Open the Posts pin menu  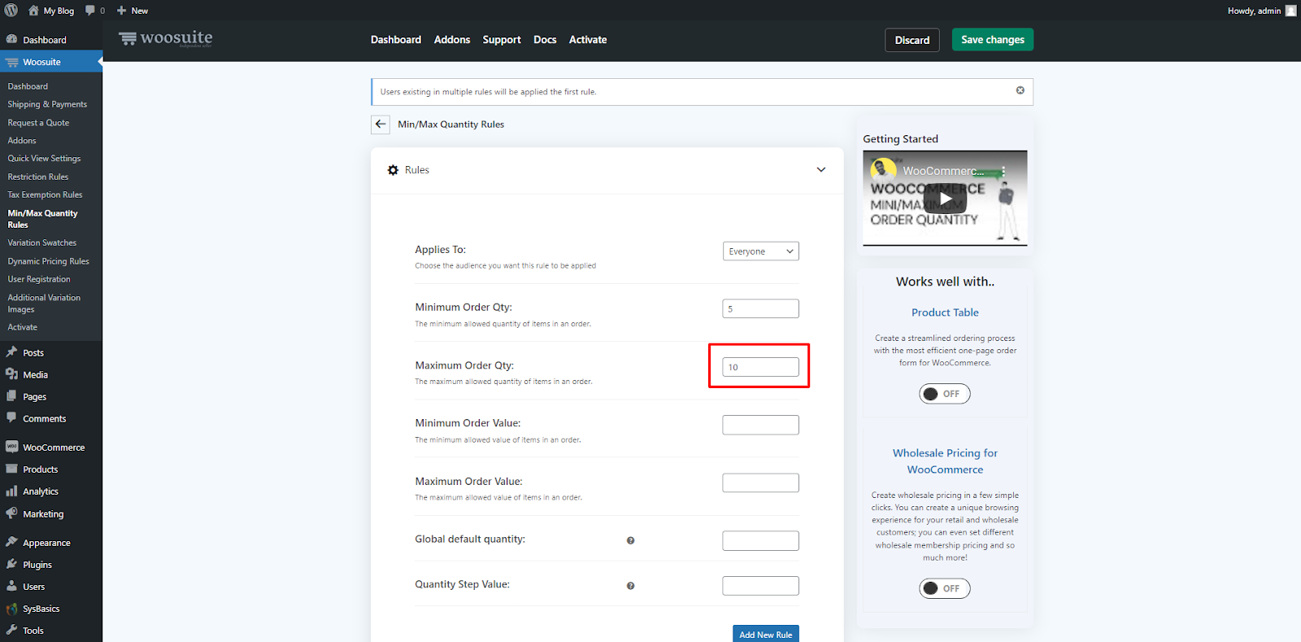pos(33,353)
